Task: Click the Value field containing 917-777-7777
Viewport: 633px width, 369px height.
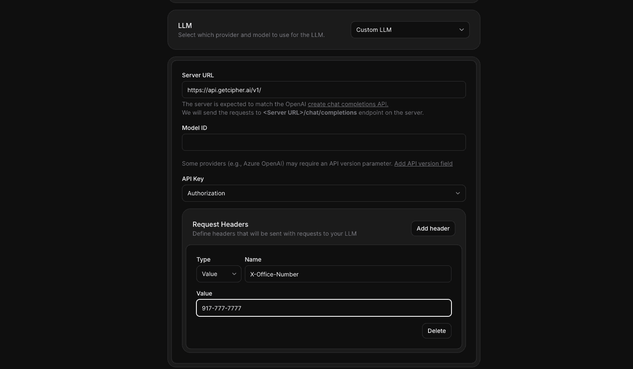Action: coord(324,308)
